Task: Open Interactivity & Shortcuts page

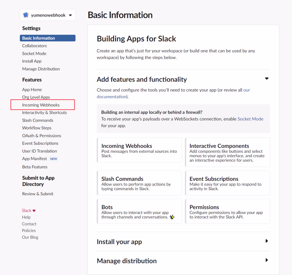Action: pyautogui.click(x=45, y=113)
